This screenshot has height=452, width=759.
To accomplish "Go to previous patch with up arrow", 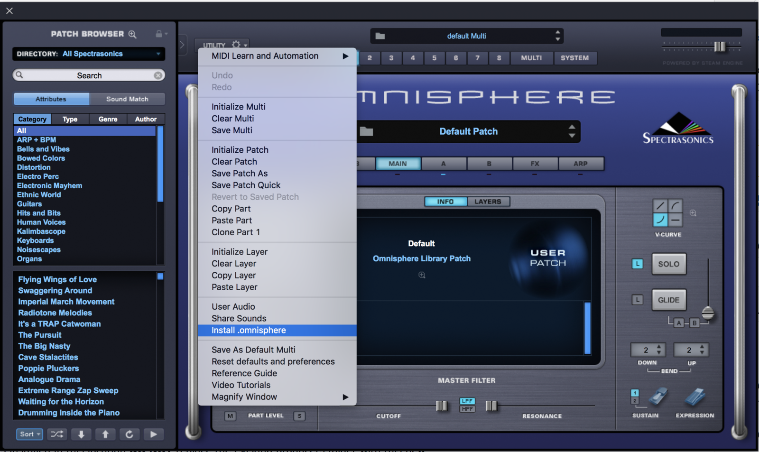I will click(x=105, y=434).
